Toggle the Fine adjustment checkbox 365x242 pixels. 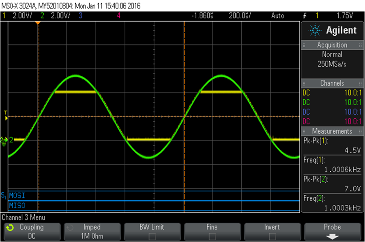[x=212, y=237]
